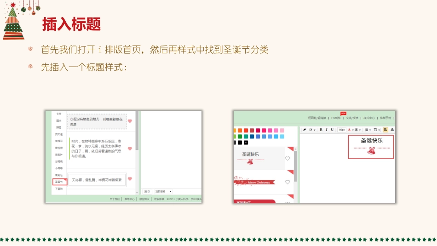Toggle bold B formatting
Screen dimensions: 437x246
[321, 130]
